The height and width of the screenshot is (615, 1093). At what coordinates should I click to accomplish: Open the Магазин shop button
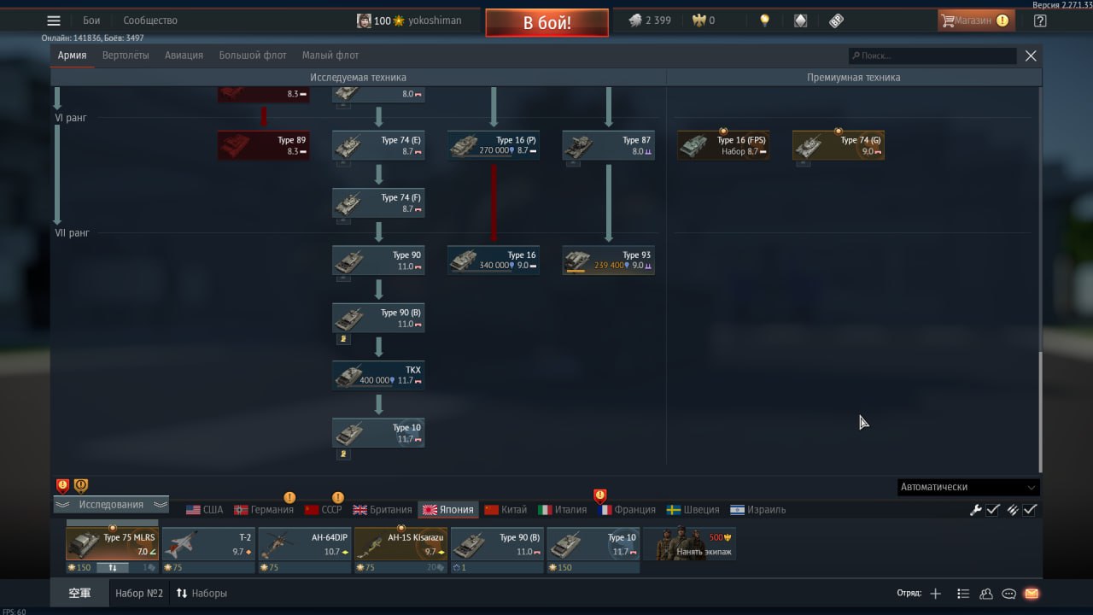[x=975, y=20]
